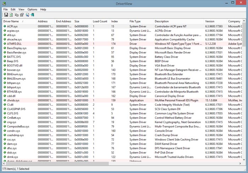Click the Exit toolbar icon
248x173 pixels.
33,15
